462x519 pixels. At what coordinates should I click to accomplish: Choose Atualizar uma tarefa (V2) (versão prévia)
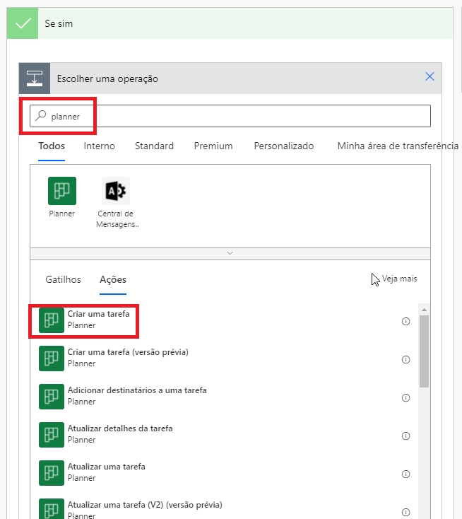tap(224, 509)
